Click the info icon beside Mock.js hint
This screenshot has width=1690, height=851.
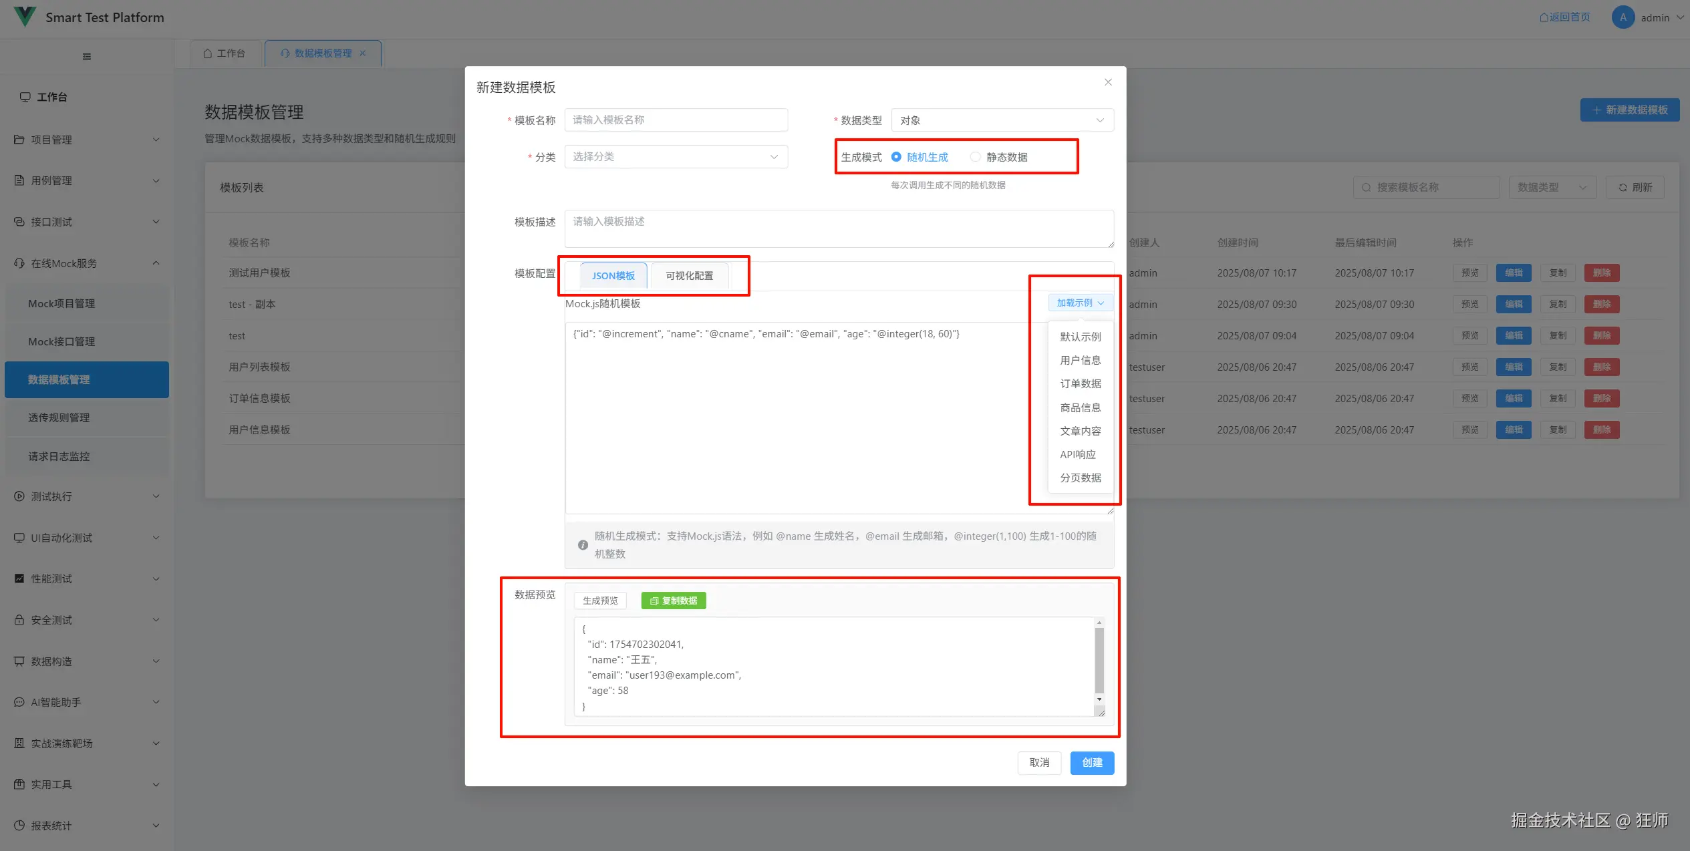pos(583,545)
